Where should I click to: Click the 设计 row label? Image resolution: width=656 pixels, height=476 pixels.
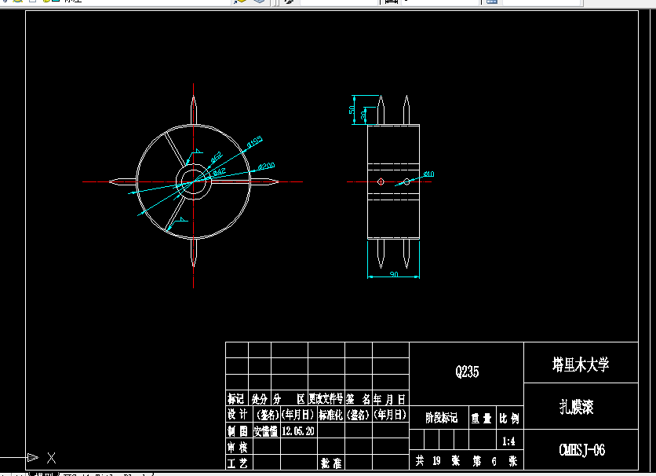[x=238, y=415]
